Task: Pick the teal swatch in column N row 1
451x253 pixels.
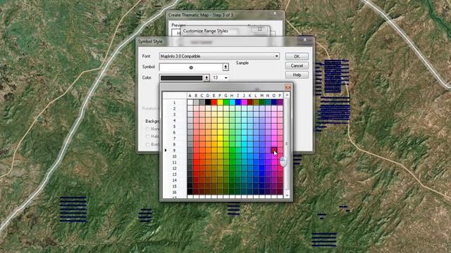Action: (x=268, y=103)
